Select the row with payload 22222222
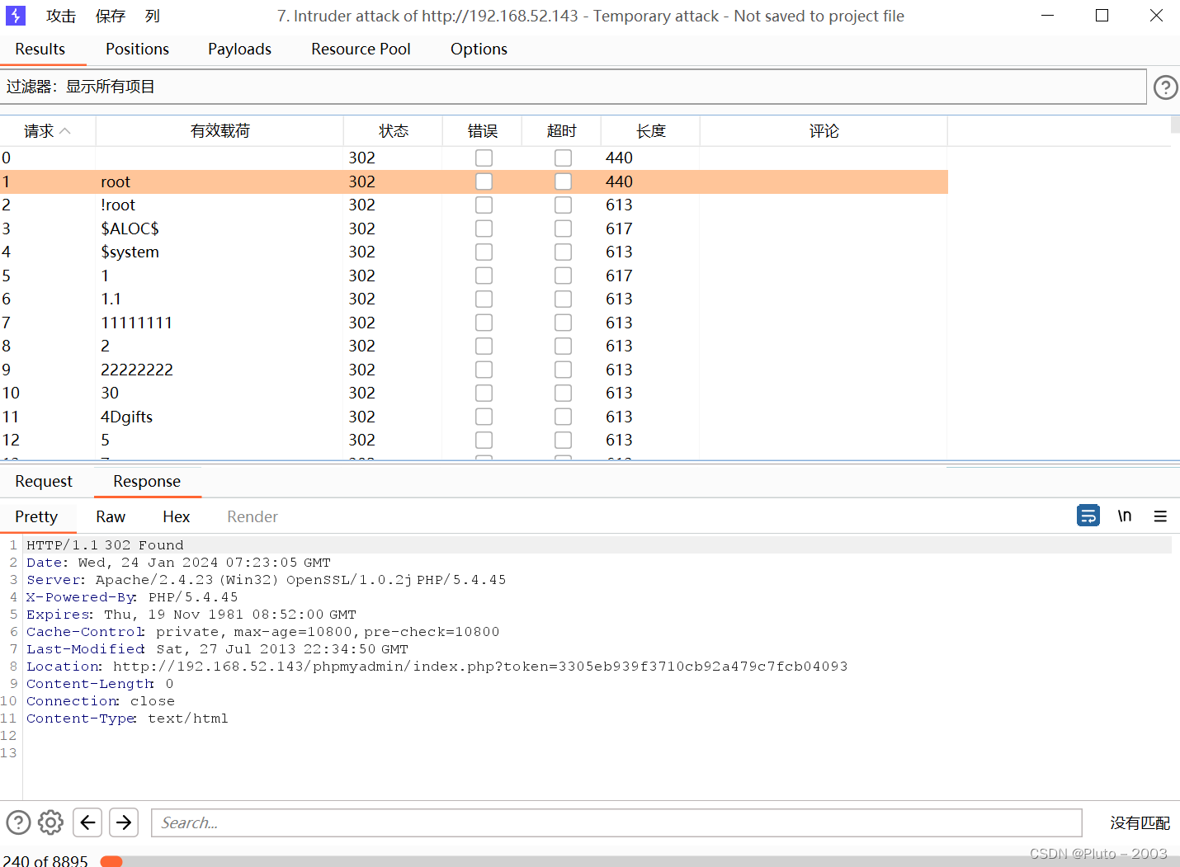Viewport: 1180px width, 867px height. tap(474, 370)
